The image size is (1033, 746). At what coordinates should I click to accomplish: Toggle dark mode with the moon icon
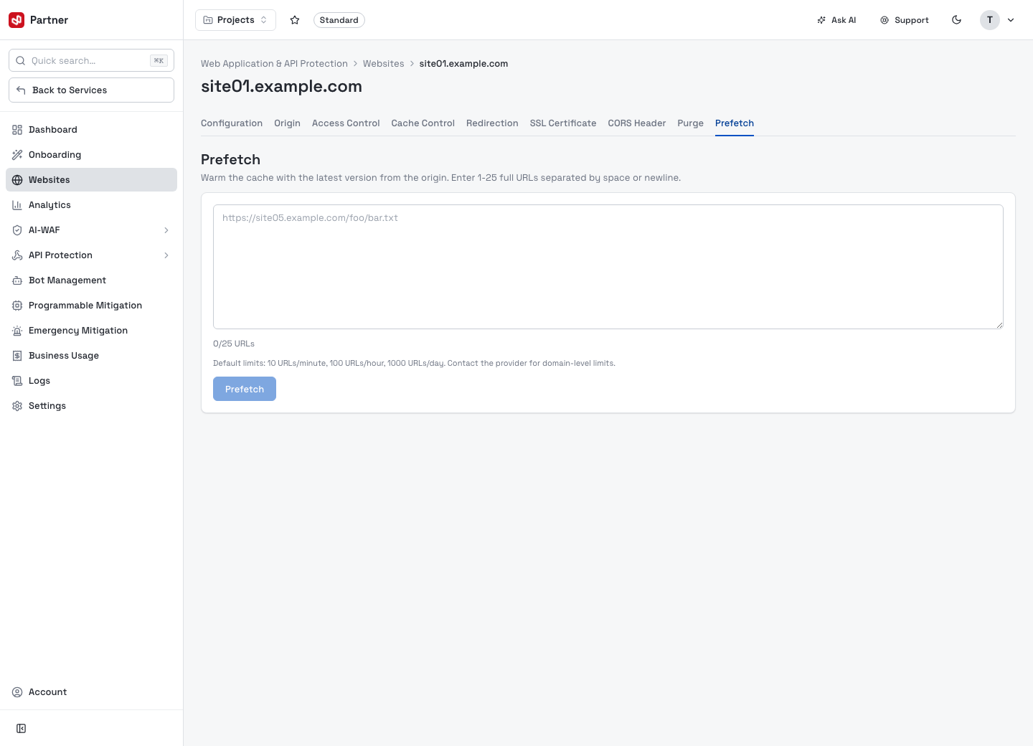pos(956,20)
